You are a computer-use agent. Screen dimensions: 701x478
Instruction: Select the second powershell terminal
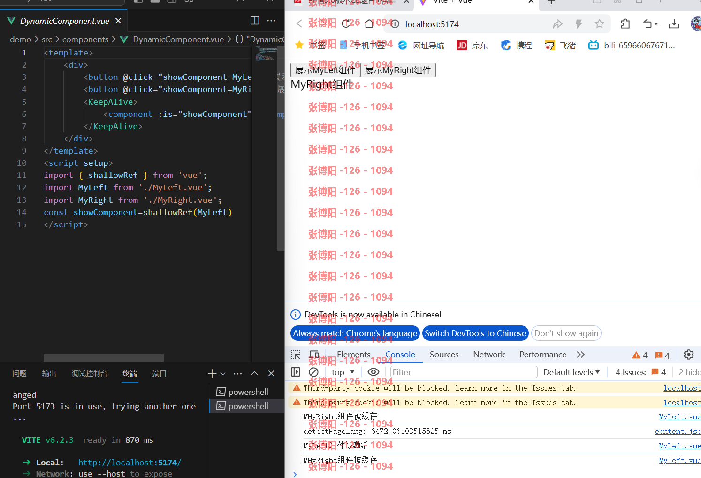click(x=247, y=406)
